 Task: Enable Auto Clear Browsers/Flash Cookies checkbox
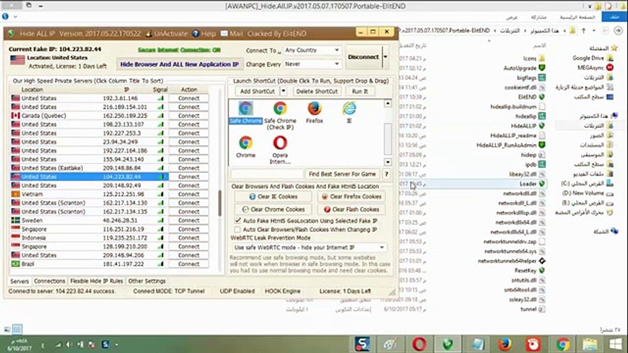pyautogui.click(x=238, y=229)
